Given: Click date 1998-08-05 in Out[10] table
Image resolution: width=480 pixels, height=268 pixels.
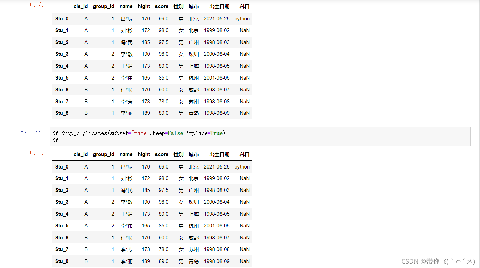Looking at the screenshot, I should pyautogui.click(x=217, y=66).
